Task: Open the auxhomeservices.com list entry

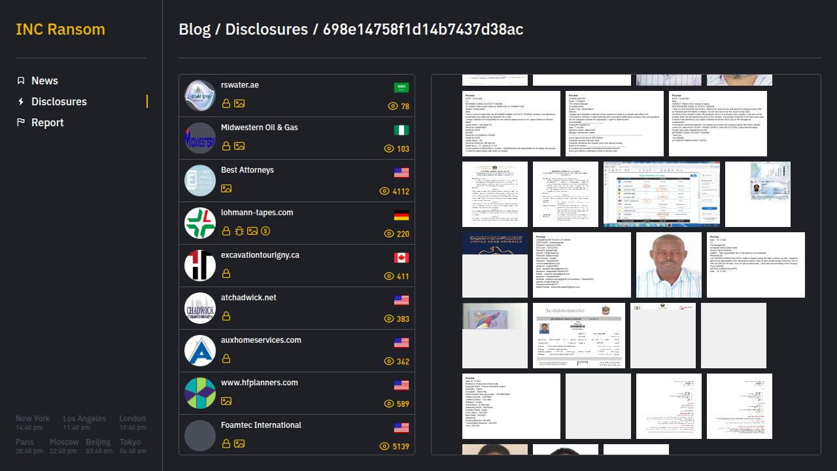Action: pyautogui.click(x=261, y=340)
